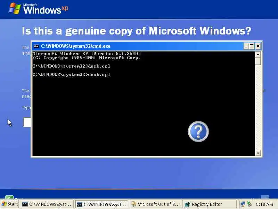The width and height of the screenshot is (278, 209).
Task: Switch to first C:\WINDOWS\syst... taskbar button
Action: pos(47,204)
